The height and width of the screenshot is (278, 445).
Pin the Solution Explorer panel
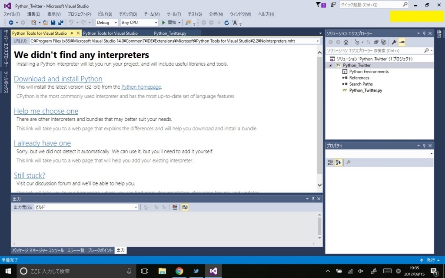coord(424,33)
